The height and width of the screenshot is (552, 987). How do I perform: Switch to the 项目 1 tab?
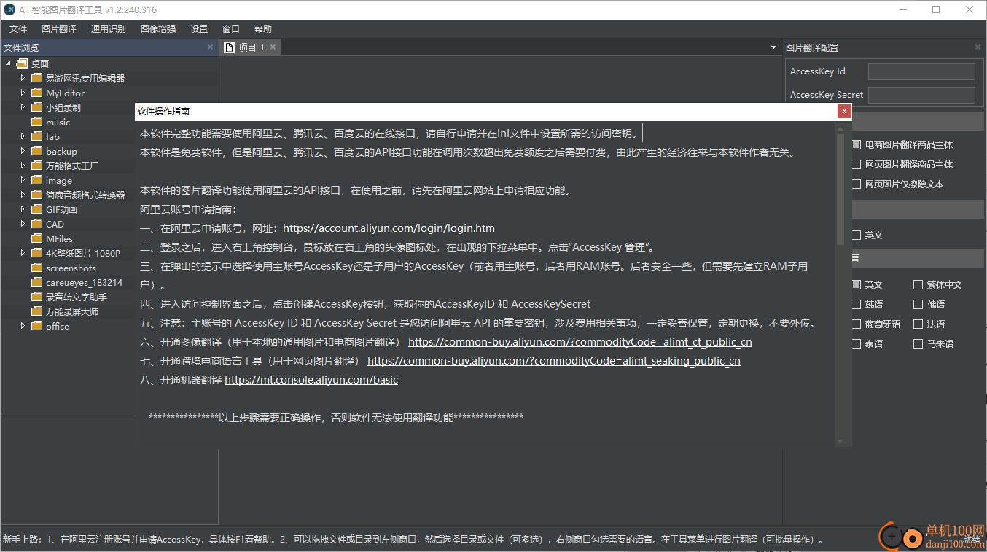coord(251,47)
